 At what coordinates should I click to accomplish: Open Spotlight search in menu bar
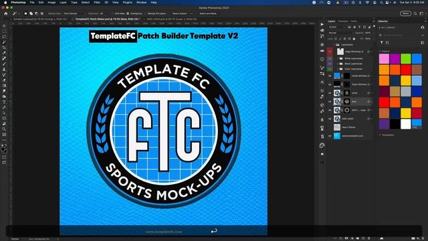point(381,3)
